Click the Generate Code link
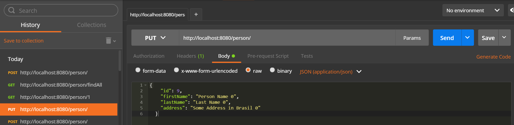Image resolution: width=514 pixels, height=125 pixels. pos(493,57)
